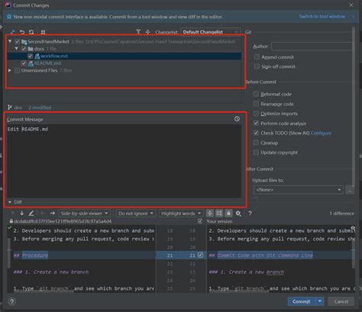Toggle synchronize scrolling icon in diff toolbar
This screenshot has height=312, width=362.
219,213
